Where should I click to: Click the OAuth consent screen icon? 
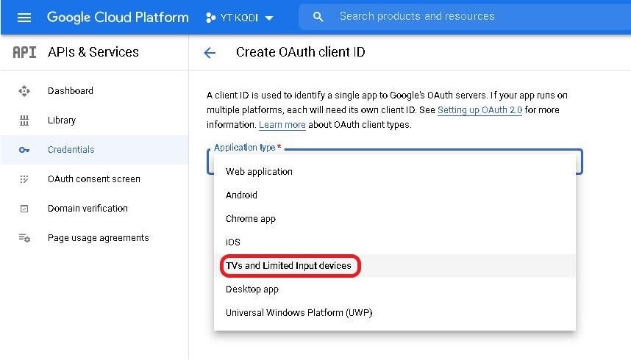(24, 179)
